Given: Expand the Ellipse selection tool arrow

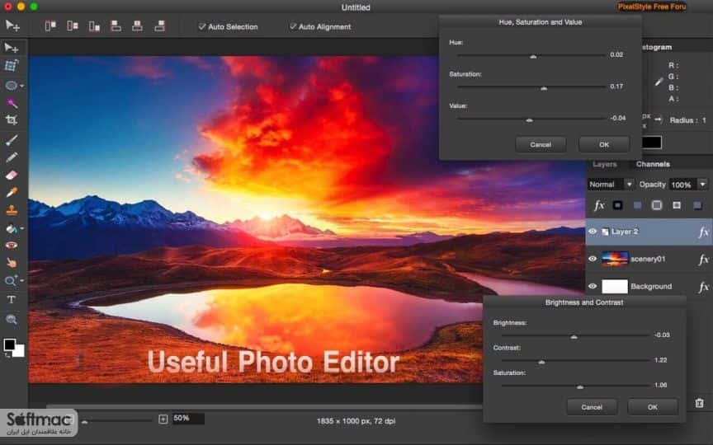Looking at the screenshot, I should click(x=21, y=86).
